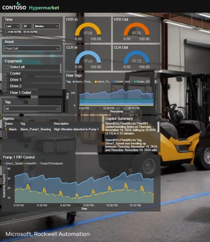Click the time value 30 input field
210x242 pixels.
click(27, 26)
